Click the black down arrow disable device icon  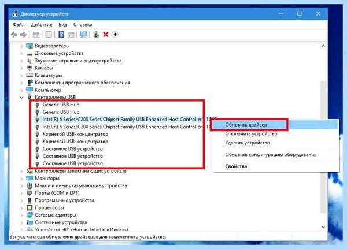[x=115, y=35]
